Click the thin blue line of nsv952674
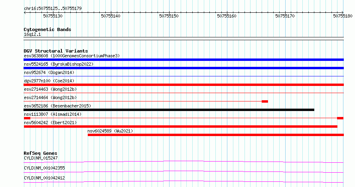The width and height of the screenshot is (355, 187). 183,76
